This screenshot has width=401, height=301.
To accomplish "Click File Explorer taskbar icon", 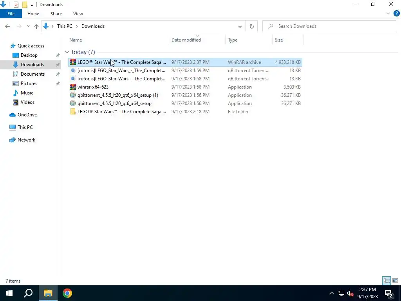I will point(48,293).
